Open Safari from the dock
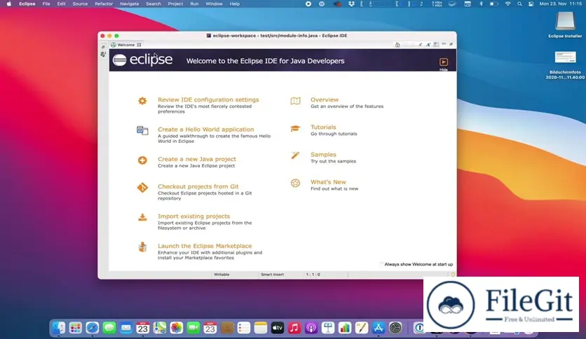Viewport: 586px width, 339px height. (x=93, y=328)
